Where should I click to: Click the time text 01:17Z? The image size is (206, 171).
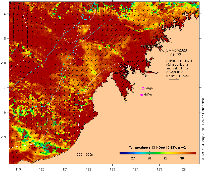[x=176, y=55]
